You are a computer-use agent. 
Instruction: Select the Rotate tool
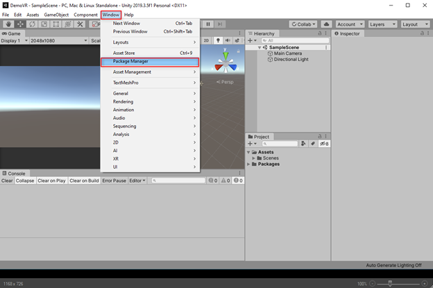point(32,24)
